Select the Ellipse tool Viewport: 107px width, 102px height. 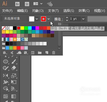point(6,61)
